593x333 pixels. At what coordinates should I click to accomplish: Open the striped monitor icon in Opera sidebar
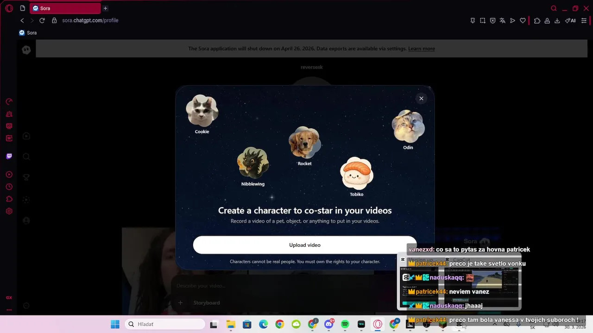click(9, 126)
